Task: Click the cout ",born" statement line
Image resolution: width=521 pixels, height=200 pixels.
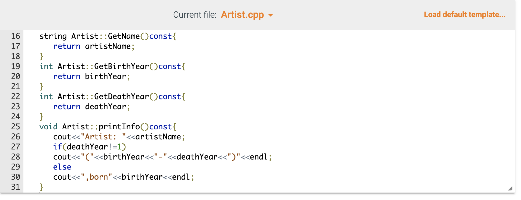Action: tap(124, 177)
